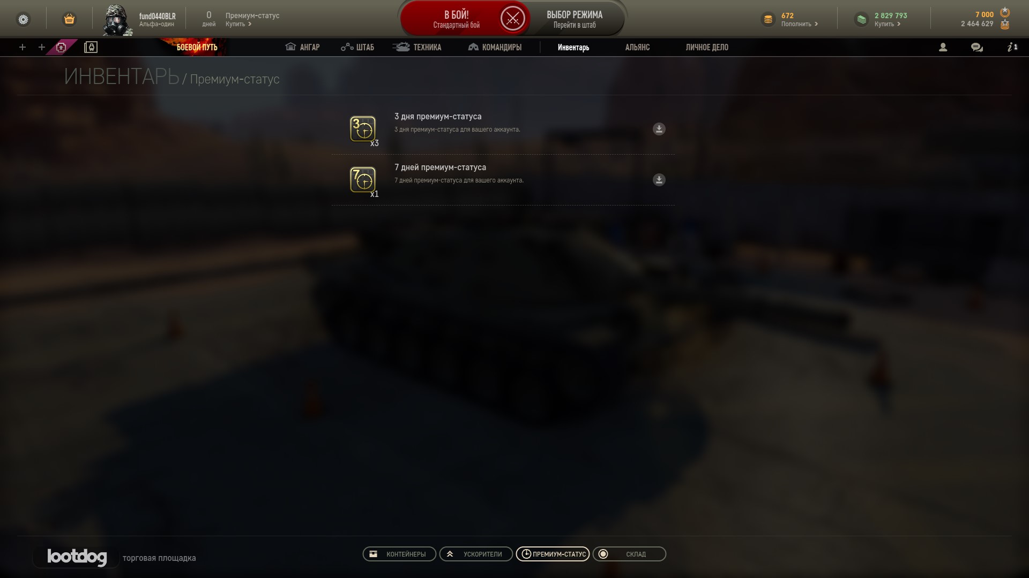Click the 3-day premium clock thumbnail
The width and height of the screenshot is (1029, 578).
tap(363, 129)
